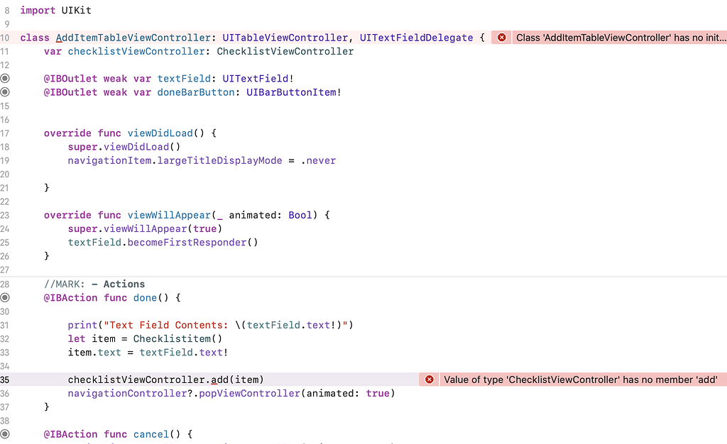Click the 'cancel' function name
The height and width of the screenshot is (444, 727).
151,434
